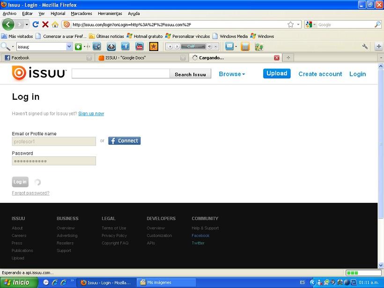Click the radio player volume icon

pyautogui.click(x=210, y=46)
